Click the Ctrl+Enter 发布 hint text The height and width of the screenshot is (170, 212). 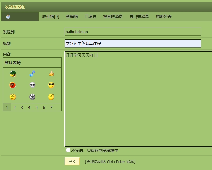[x=110, y=162]
